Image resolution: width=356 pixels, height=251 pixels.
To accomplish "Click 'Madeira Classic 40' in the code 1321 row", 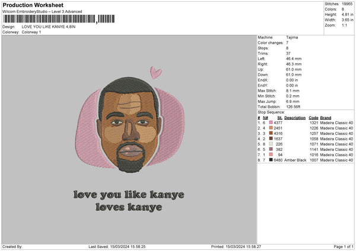I will pyautogui.click(x=336, y=123).
